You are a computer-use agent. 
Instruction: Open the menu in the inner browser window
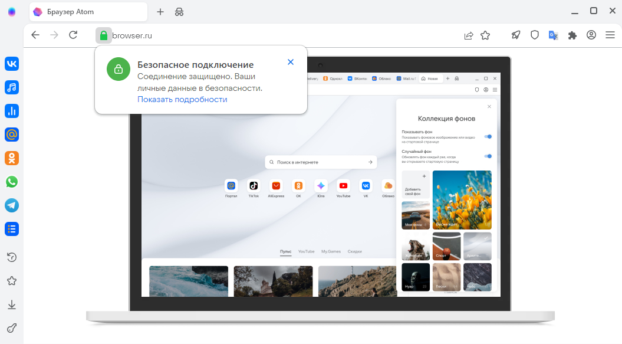pos(495,89)
